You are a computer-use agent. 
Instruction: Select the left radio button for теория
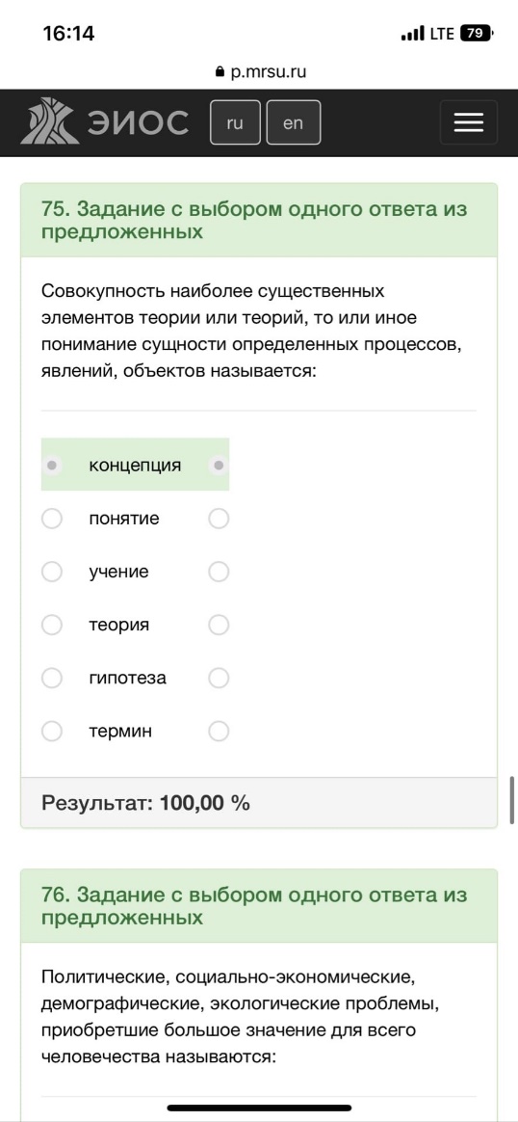[x=51, y=625]
